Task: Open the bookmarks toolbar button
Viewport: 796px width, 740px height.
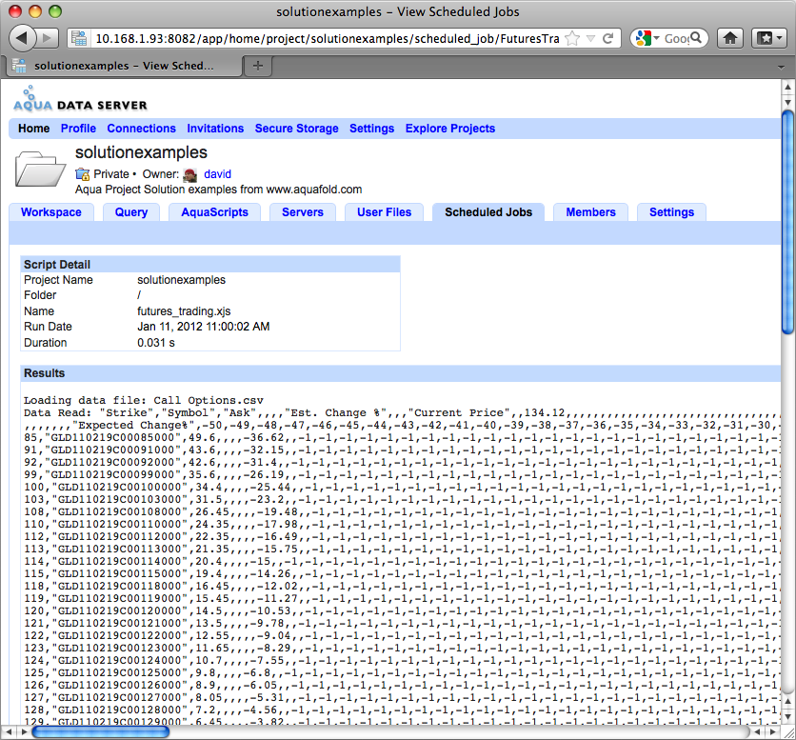Action: [769, 38]
